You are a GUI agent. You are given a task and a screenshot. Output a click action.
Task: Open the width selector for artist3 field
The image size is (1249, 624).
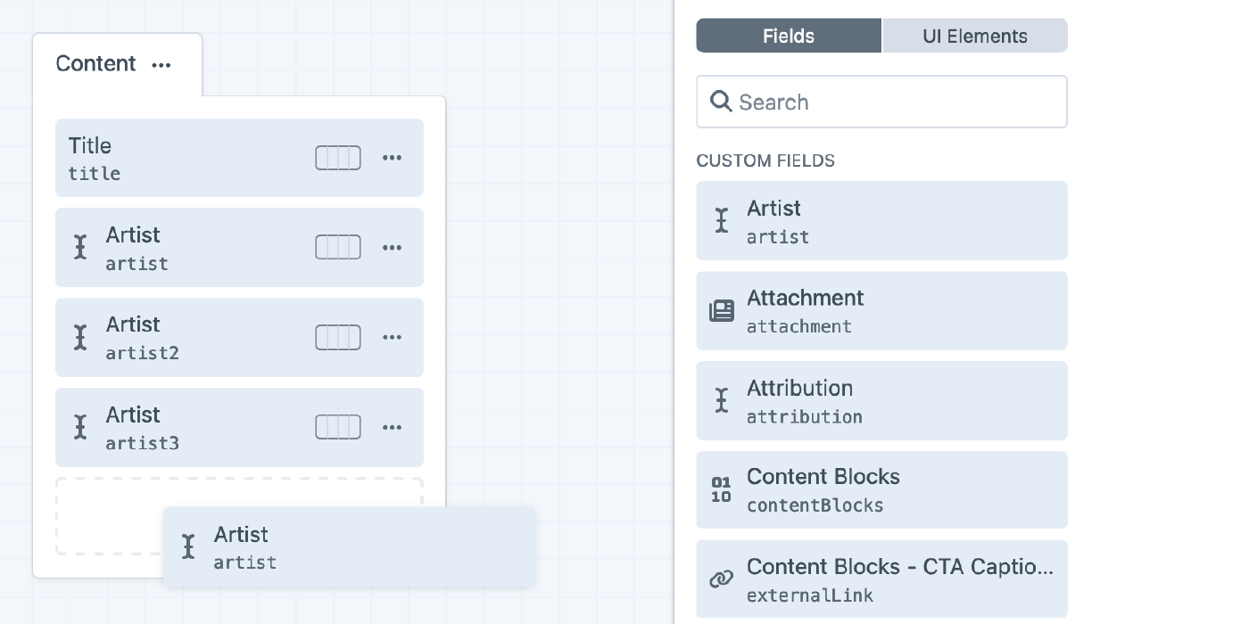pyautogui.click(x=338, y=427)
